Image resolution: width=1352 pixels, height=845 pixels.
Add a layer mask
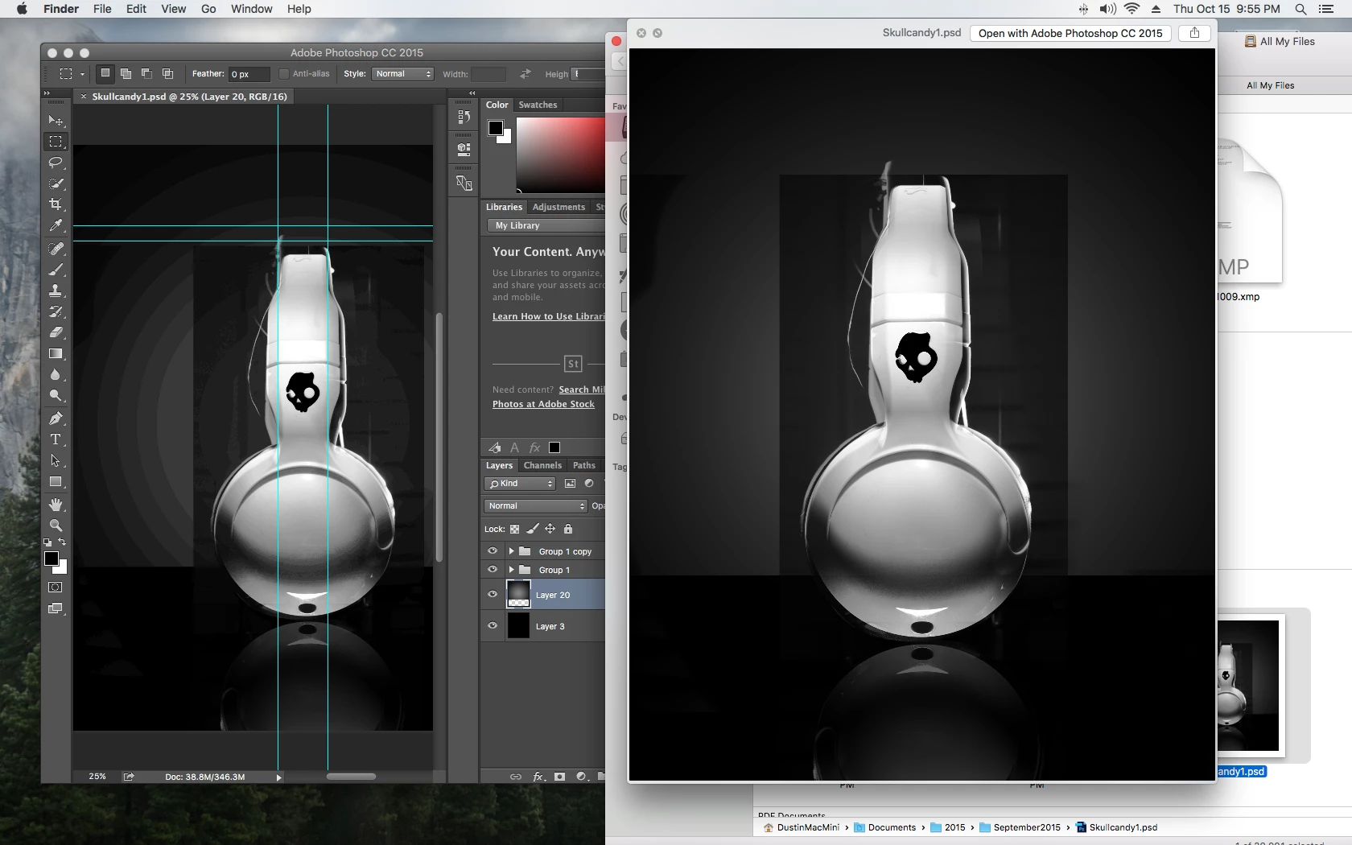tap(559, 777)
